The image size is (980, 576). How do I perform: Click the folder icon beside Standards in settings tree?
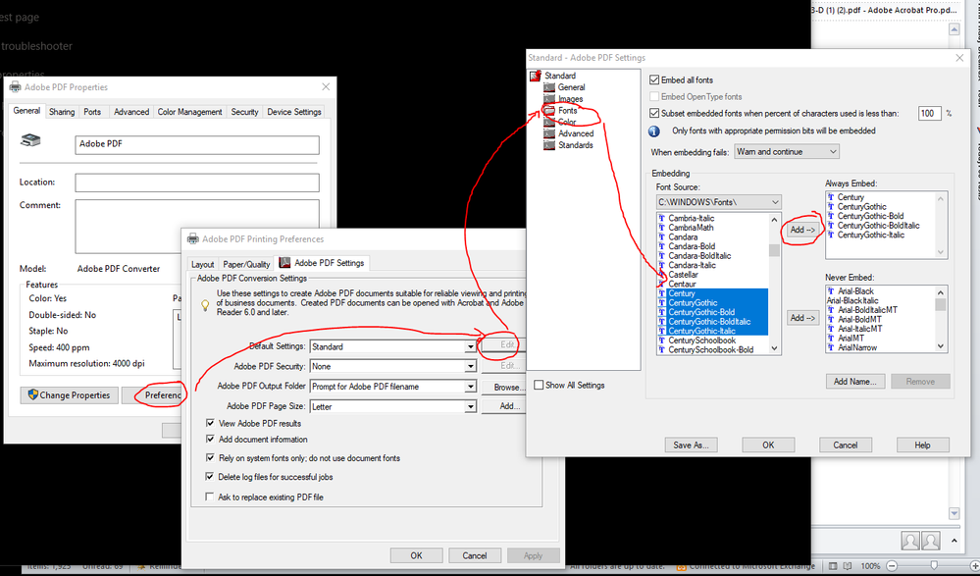(x=549, y=145)
